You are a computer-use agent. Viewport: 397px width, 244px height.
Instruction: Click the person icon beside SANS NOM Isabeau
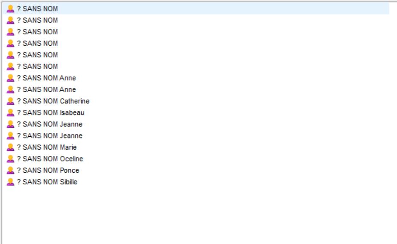point(10,113)
